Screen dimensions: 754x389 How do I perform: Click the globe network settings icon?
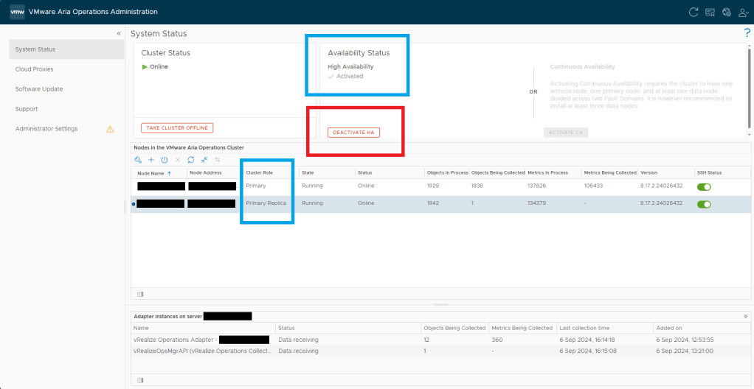(726, 12)
